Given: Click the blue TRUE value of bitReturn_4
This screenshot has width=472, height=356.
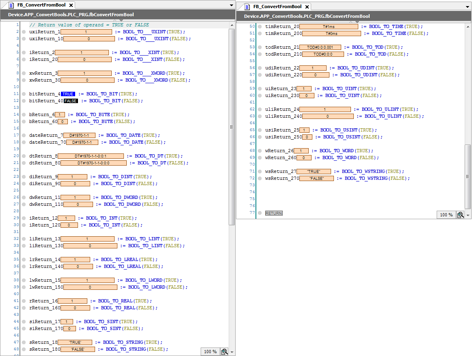Looking at the screenshot, I should [68, 94].
